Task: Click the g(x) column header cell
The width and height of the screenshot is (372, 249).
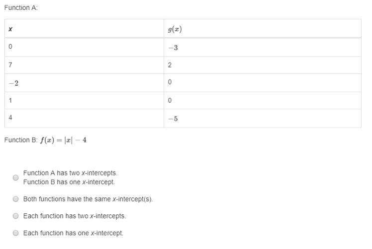Action: coord(263,29)
